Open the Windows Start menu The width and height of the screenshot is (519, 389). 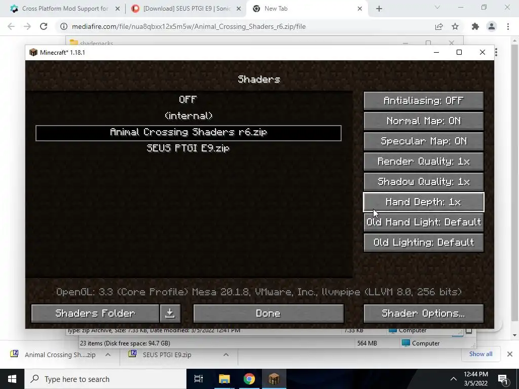pos(12,379)
